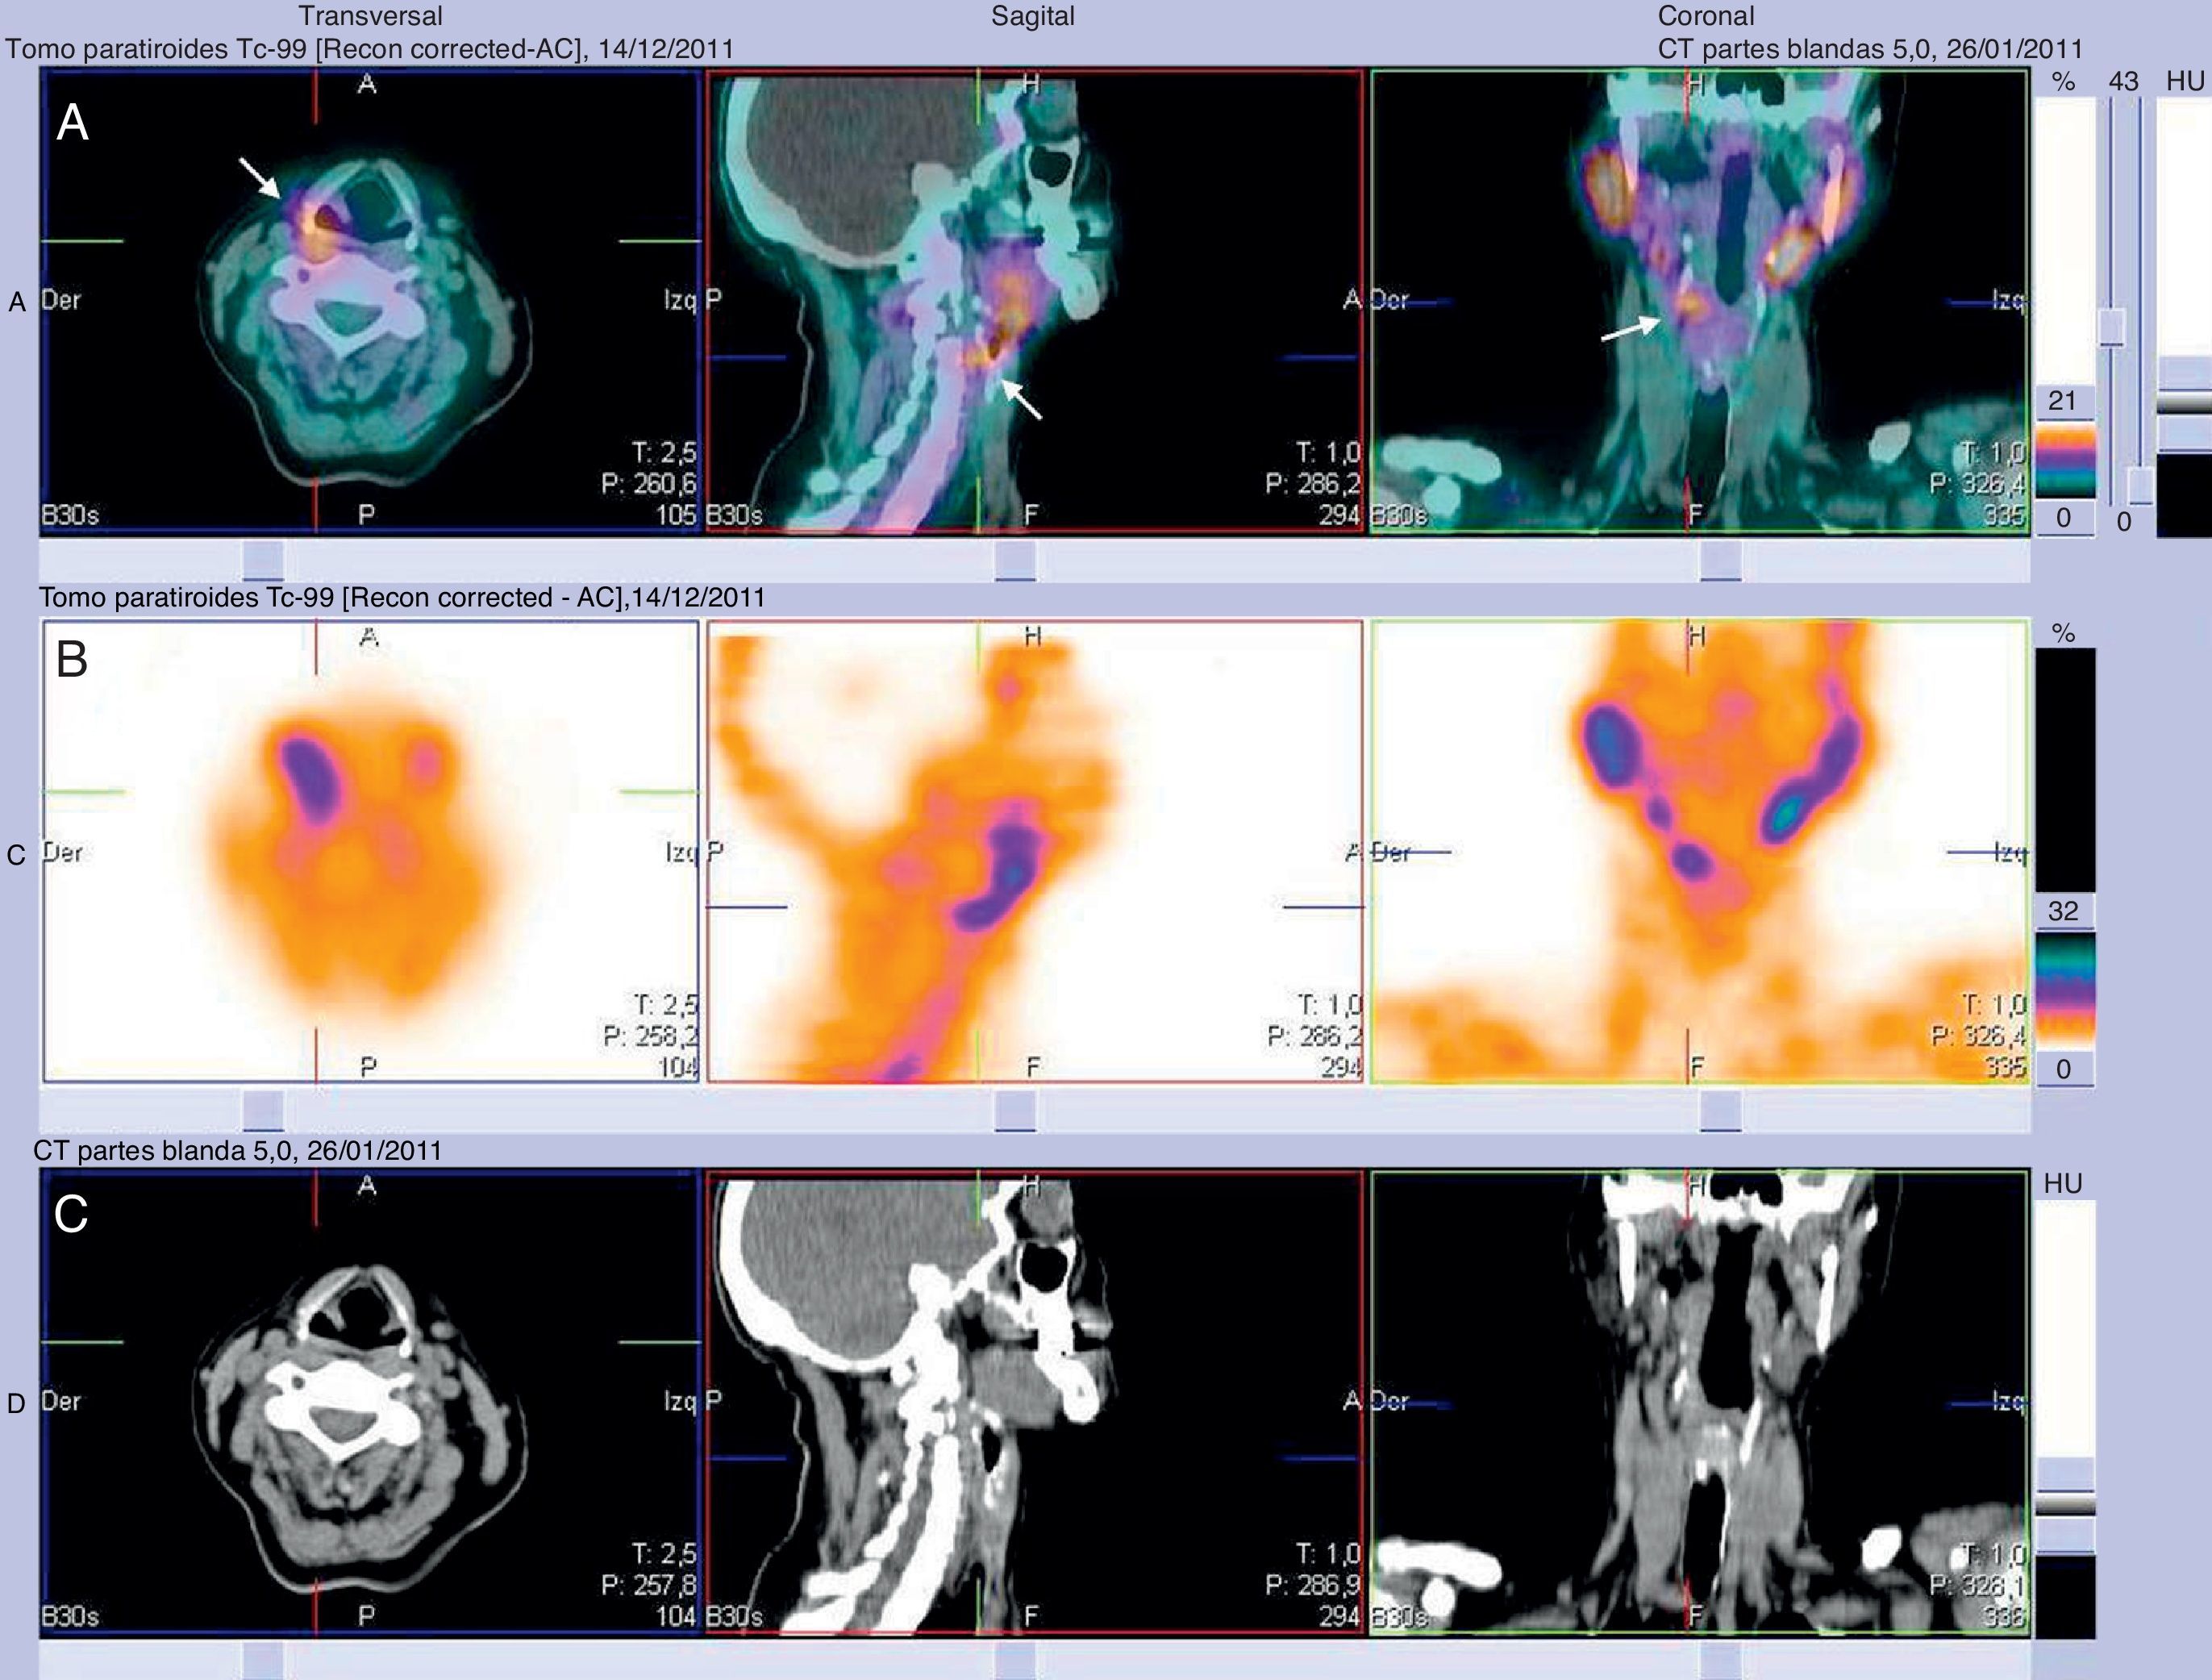Click the upper threshold field showing 21
Viewport: 2212px width, 1680px height.
coord(2065,402)
